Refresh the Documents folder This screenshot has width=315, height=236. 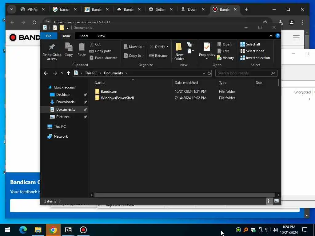[209, 73]
